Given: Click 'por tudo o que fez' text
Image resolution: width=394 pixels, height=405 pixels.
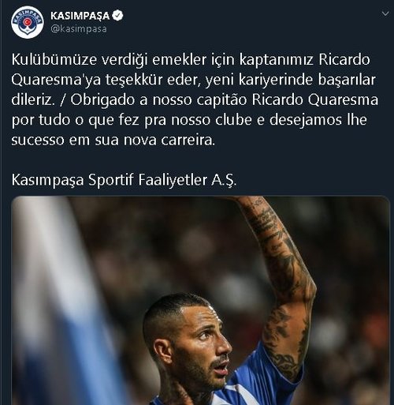Looking at the screenshot, I should (x=76, y=120).
